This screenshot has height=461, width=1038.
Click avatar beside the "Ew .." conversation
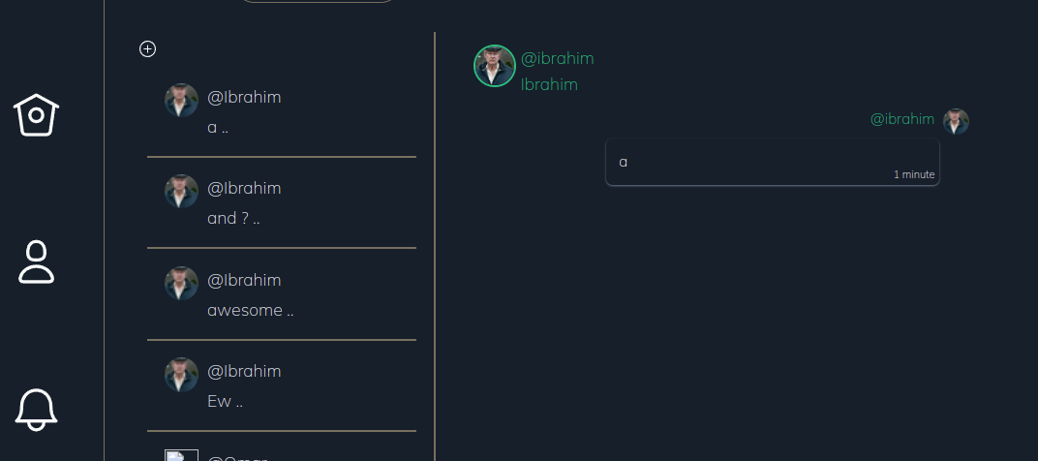click(181, 374)
